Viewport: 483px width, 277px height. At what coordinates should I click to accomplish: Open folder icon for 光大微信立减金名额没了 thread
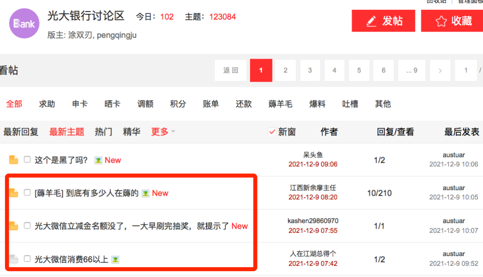tap(13, 226)
